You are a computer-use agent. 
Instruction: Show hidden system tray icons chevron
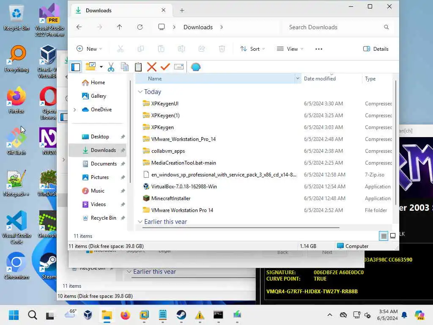[x=330, y=315]
